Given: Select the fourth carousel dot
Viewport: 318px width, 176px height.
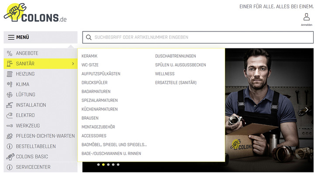Looking at the screenshot, I should point(113,165).
